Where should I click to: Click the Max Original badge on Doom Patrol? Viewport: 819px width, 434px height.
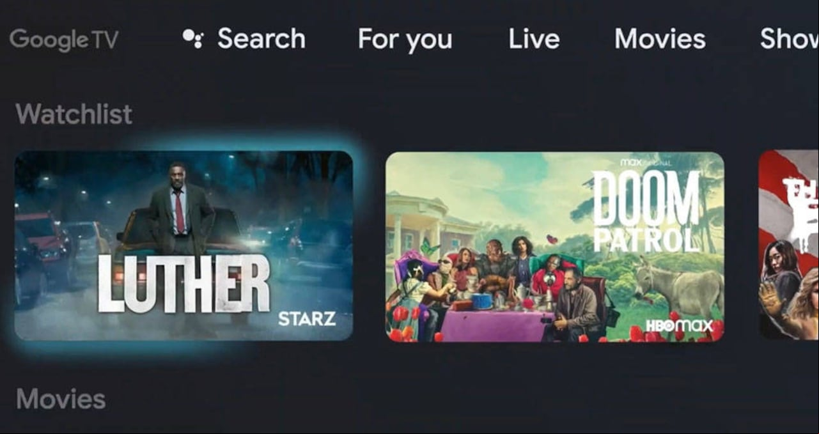point(646,162)
